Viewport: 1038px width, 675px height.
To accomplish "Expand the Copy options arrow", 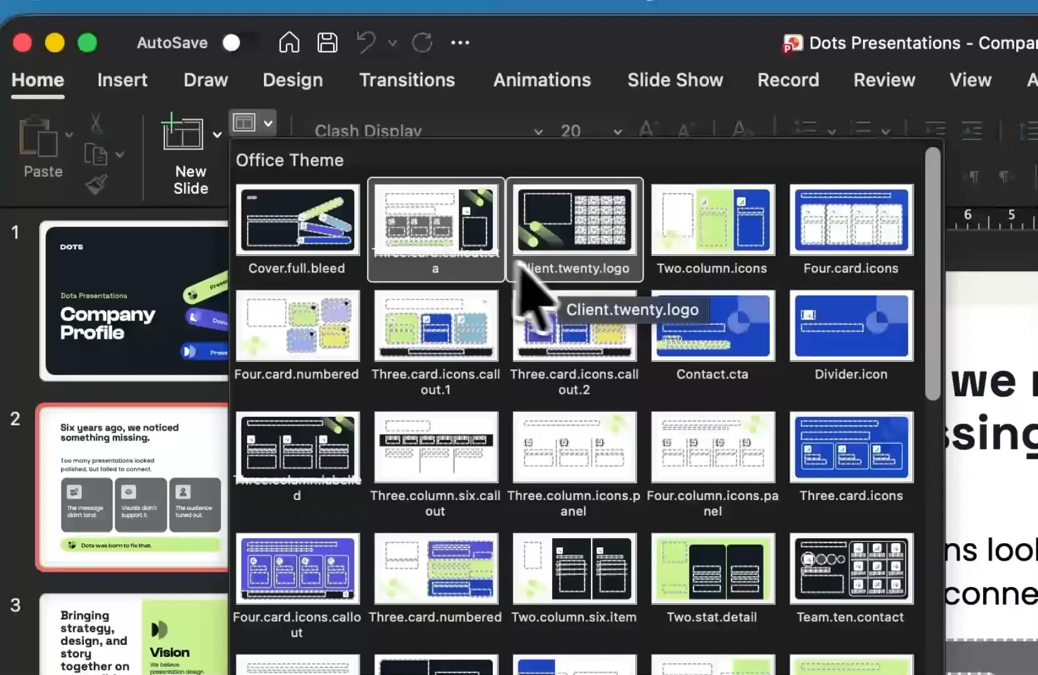I will pyautogui.click(x=119, y=154).
